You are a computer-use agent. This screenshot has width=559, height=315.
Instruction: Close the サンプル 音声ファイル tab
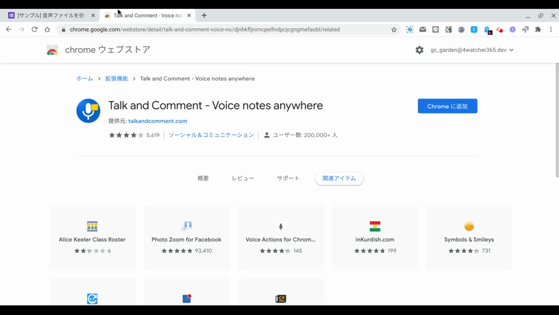click(93, 15)
